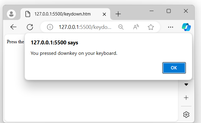
Task: Open a new tab with the plus button
Action: tap(118, 14)
